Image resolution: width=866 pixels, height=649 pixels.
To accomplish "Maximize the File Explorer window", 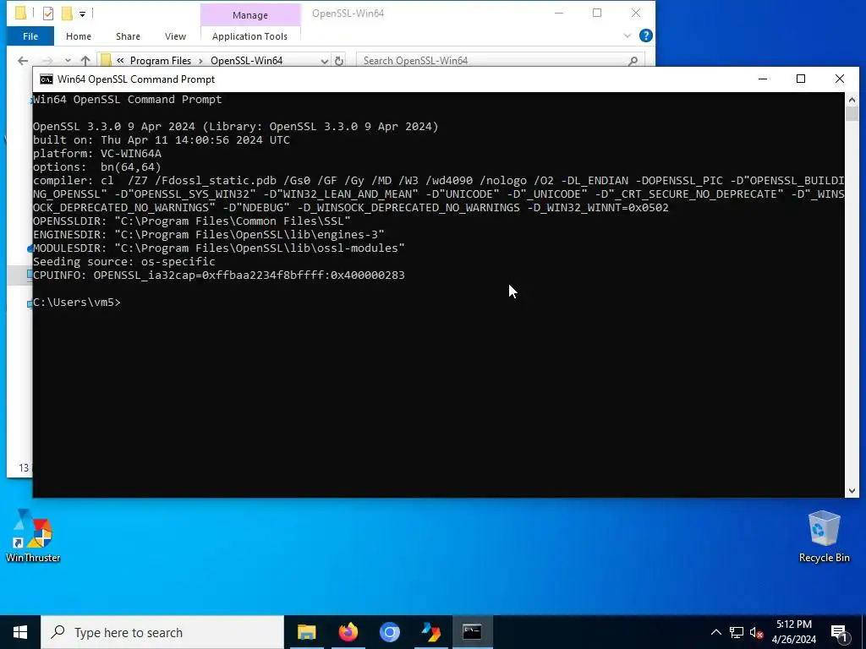I will [597, 14].
